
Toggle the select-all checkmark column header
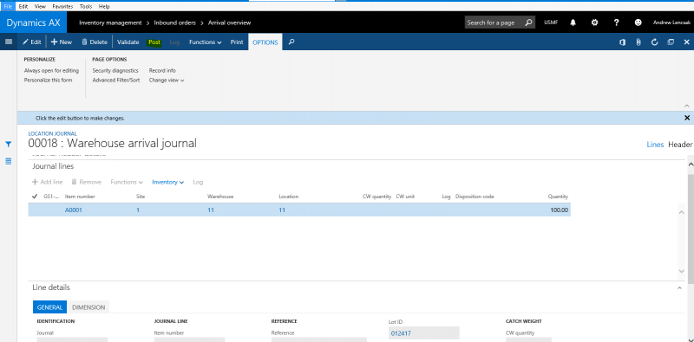[35, 197]
